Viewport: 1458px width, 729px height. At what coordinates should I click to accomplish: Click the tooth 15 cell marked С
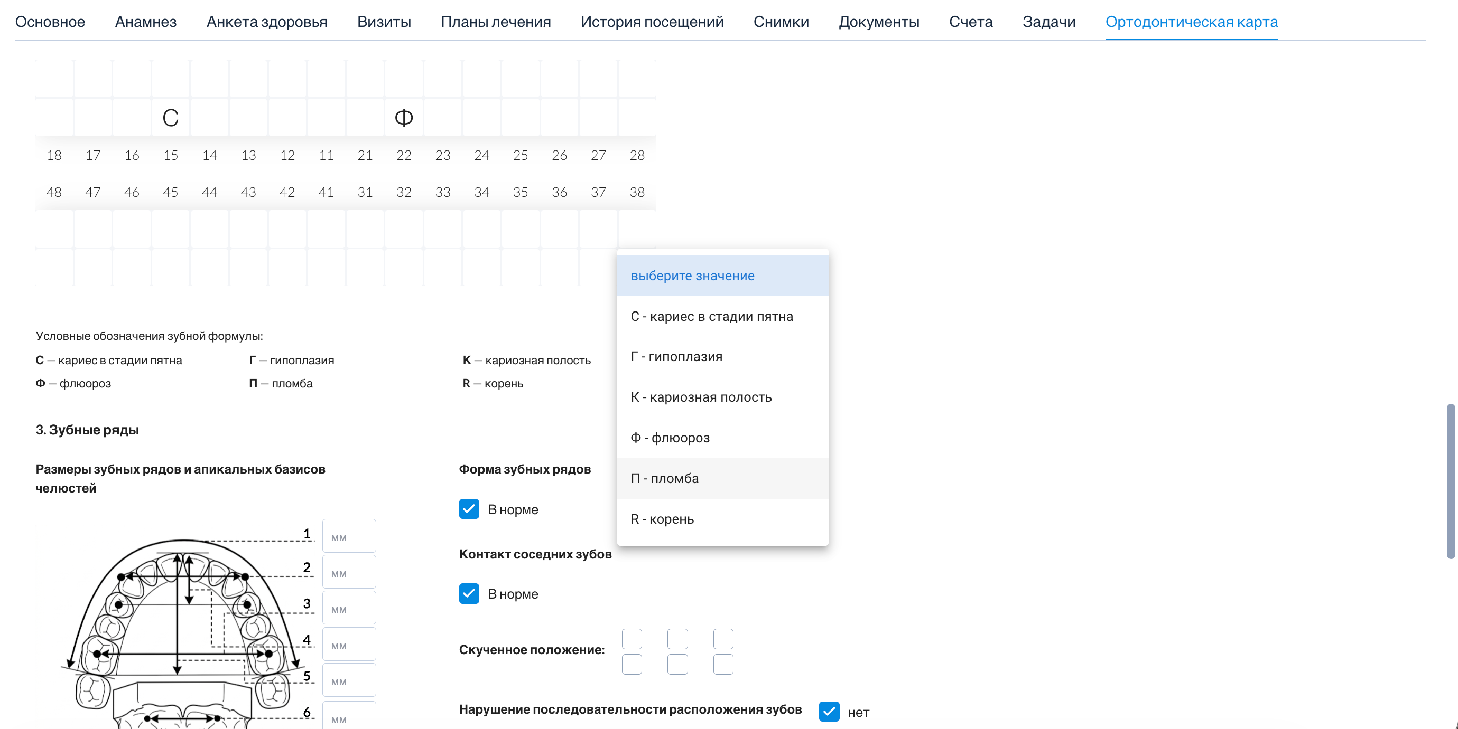[x=170, y=118]
